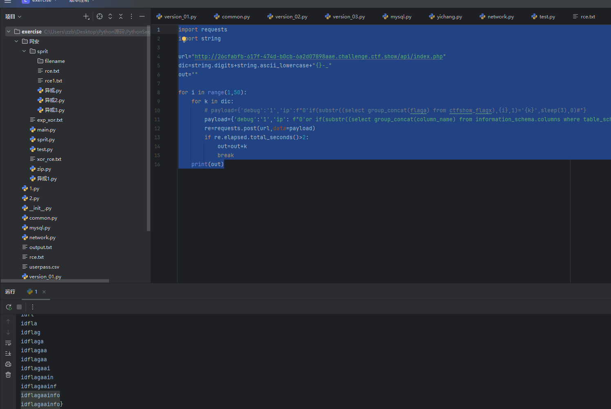Switch to version_03.py tab
Image resolution: width=611 pixels, height=409 pixels.
pyautogui.click(x=345, y=17)
